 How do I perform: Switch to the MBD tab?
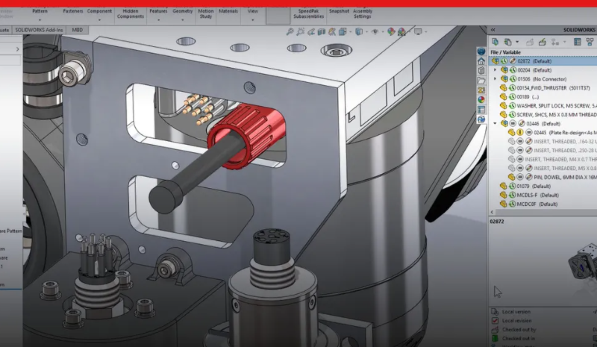[77, 30]
